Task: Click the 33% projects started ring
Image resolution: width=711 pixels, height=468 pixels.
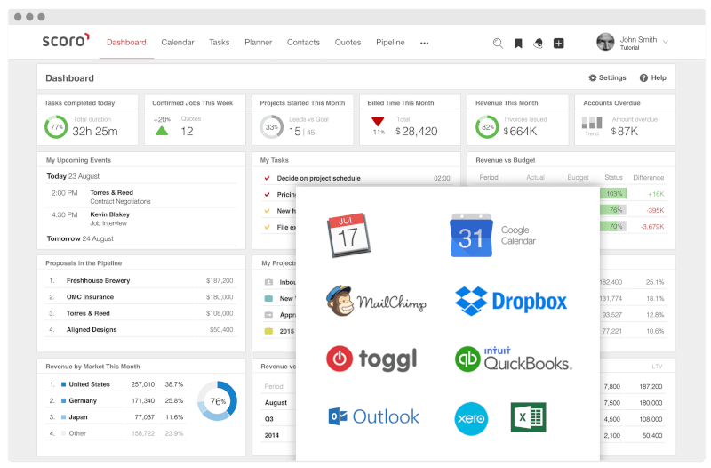Action: [x=271, y=127]
